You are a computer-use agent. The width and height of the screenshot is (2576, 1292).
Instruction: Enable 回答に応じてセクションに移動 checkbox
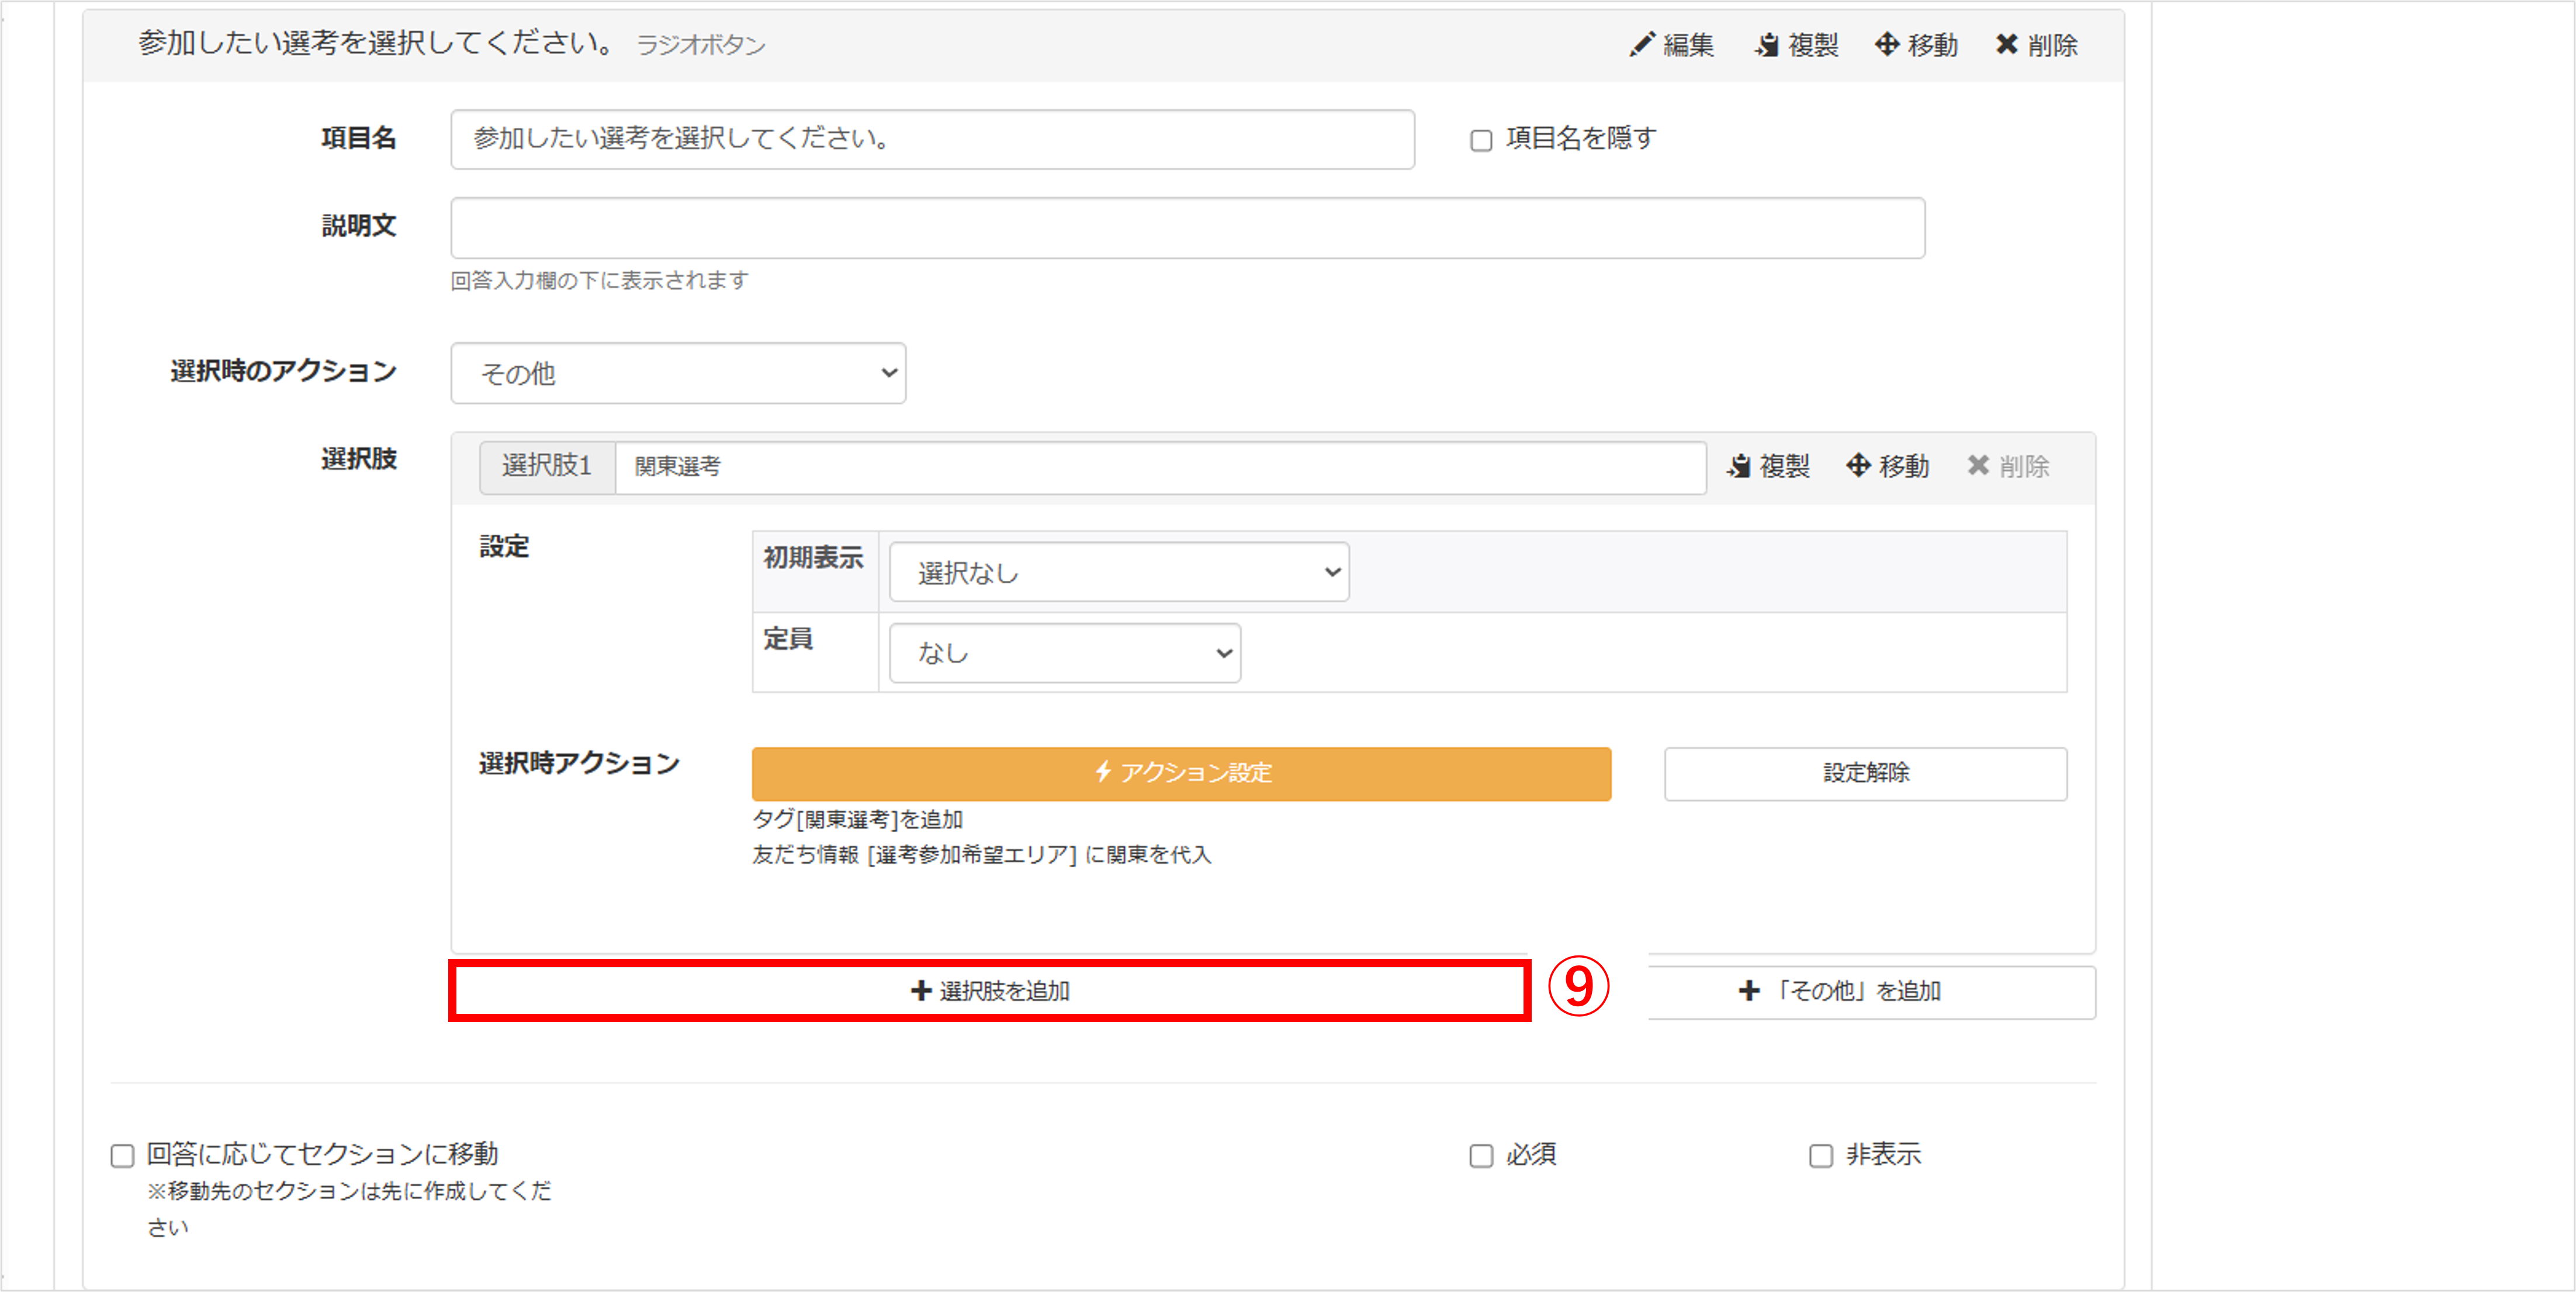point(122,1156)
